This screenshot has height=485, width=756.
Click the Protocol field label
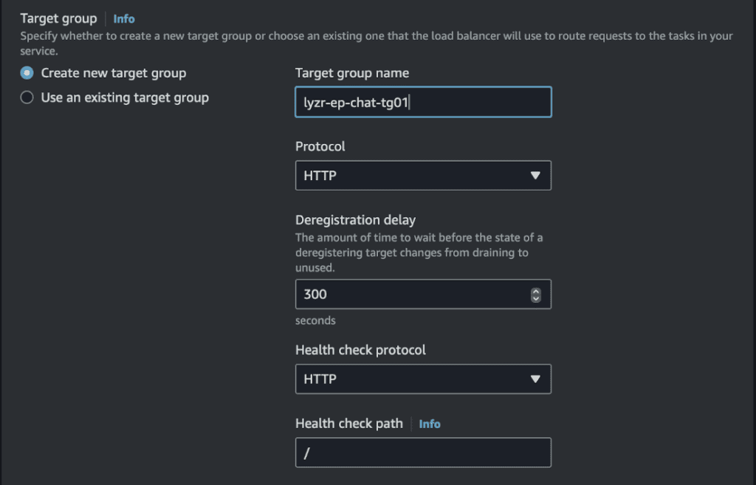[320, 146]
